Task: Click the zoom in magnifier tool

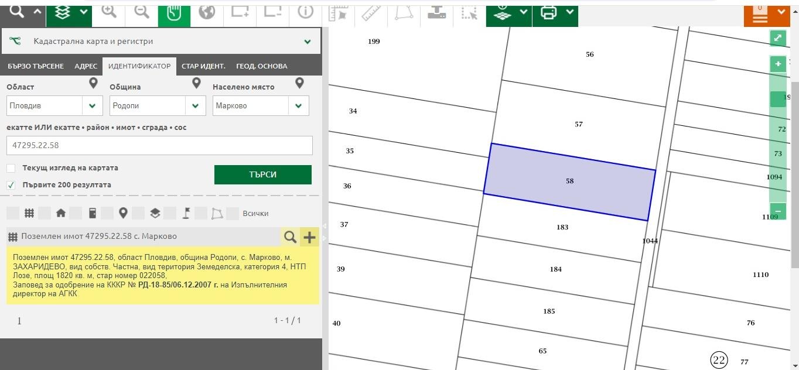Action: 109,12
